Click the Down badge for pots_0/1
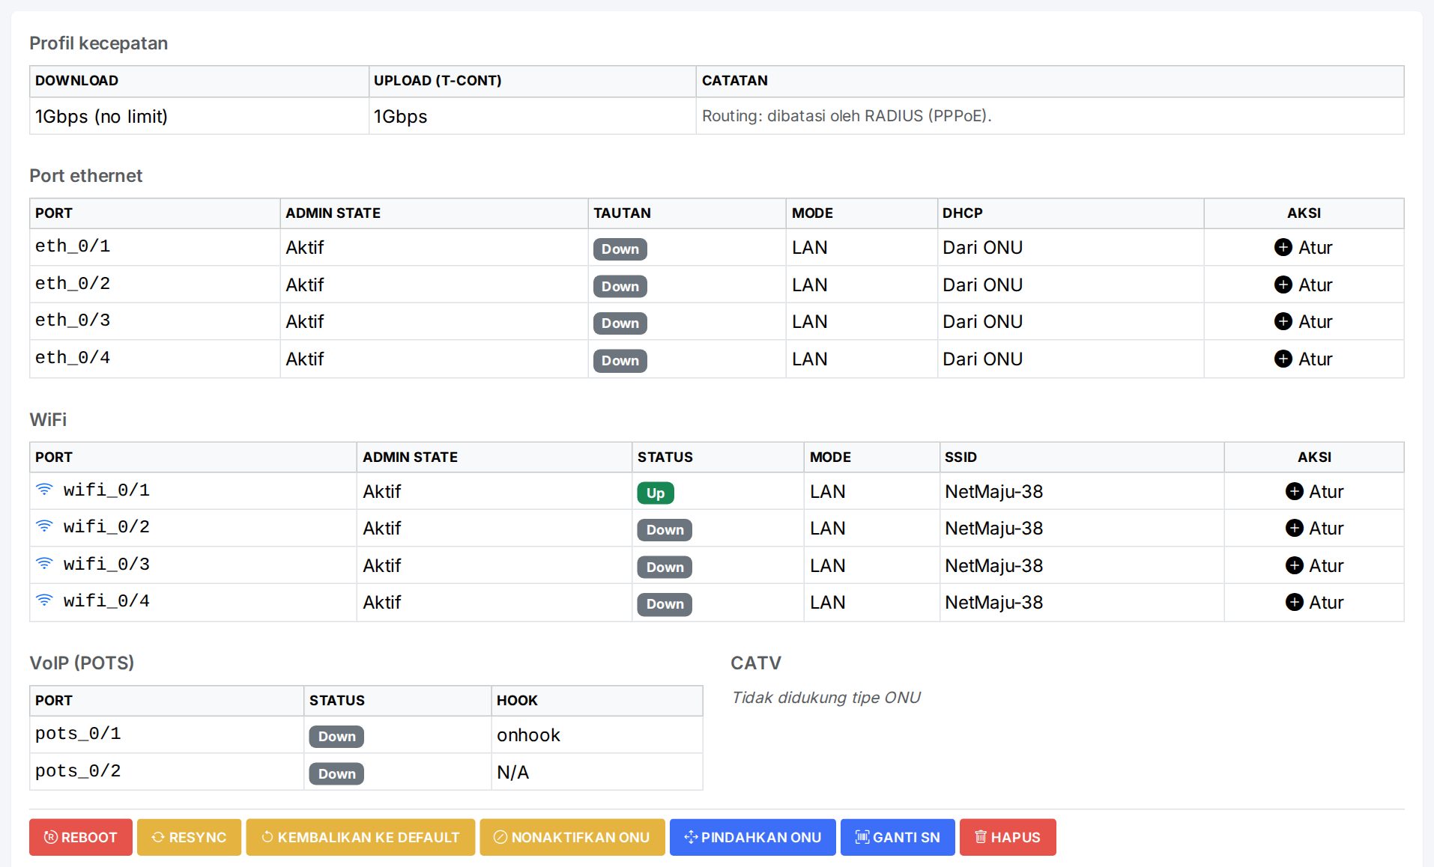The image size is (1434, 867). tap(336, 736)
